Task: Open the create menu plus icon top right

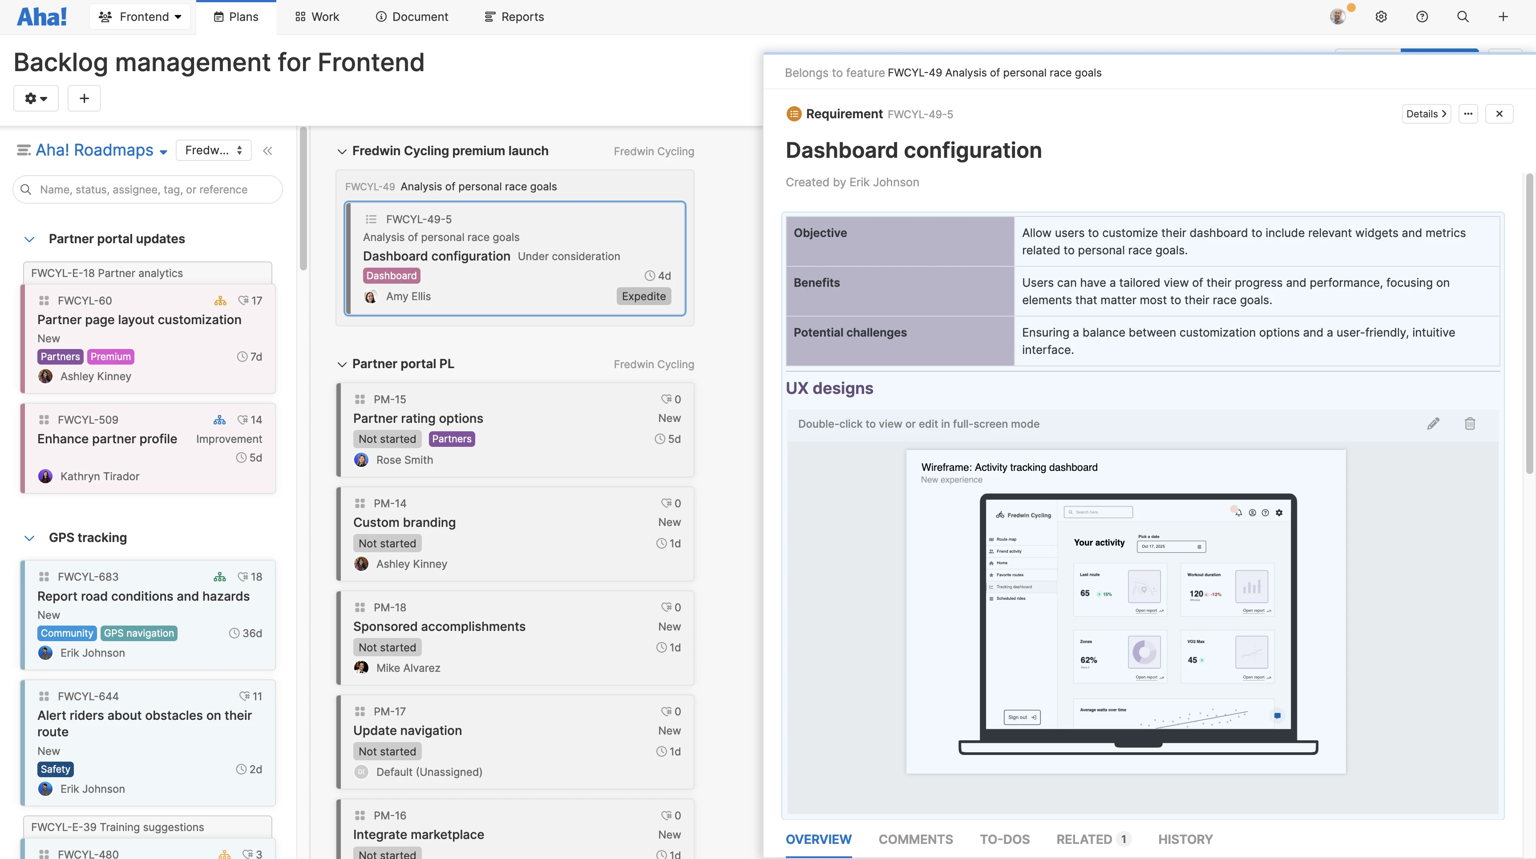Action: click(x=1503, y=16)
